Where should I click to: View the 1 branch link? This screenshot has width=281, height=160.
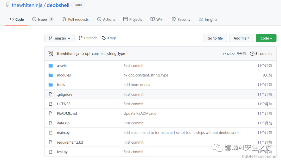pos(88,38)
